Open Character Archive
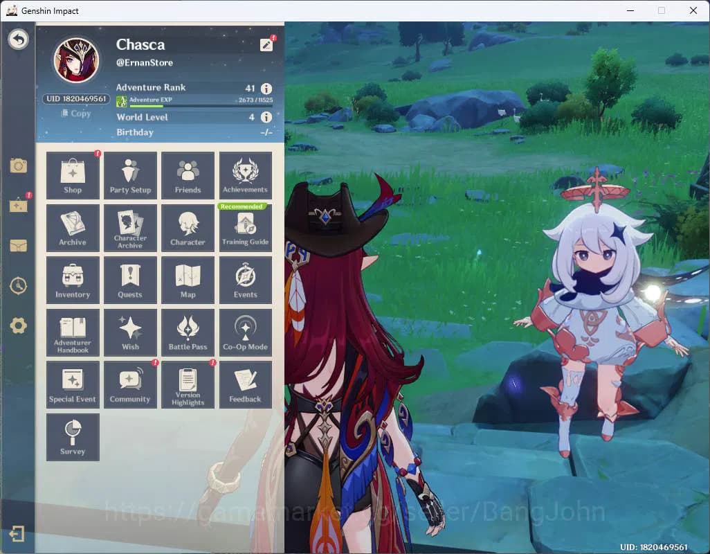 [x=130, y=228]
